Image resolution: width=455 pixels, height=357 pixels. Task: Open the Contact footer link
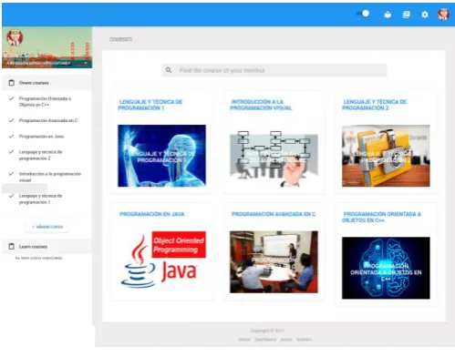pos(305,340)
